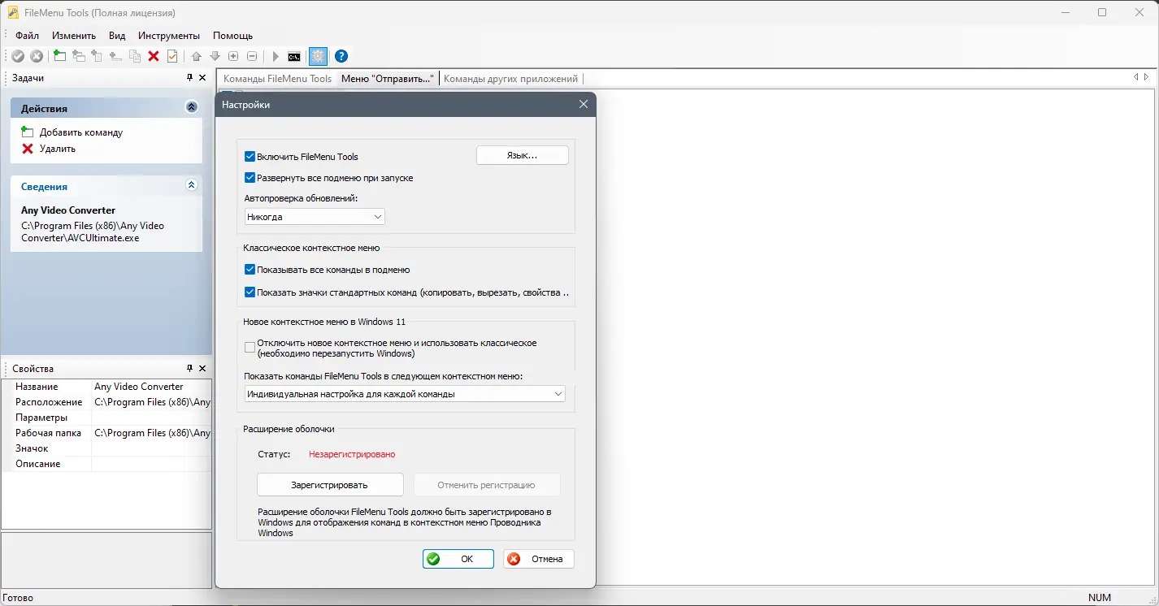
Task: Open the Изменить menu
Action: coord(74,36)
